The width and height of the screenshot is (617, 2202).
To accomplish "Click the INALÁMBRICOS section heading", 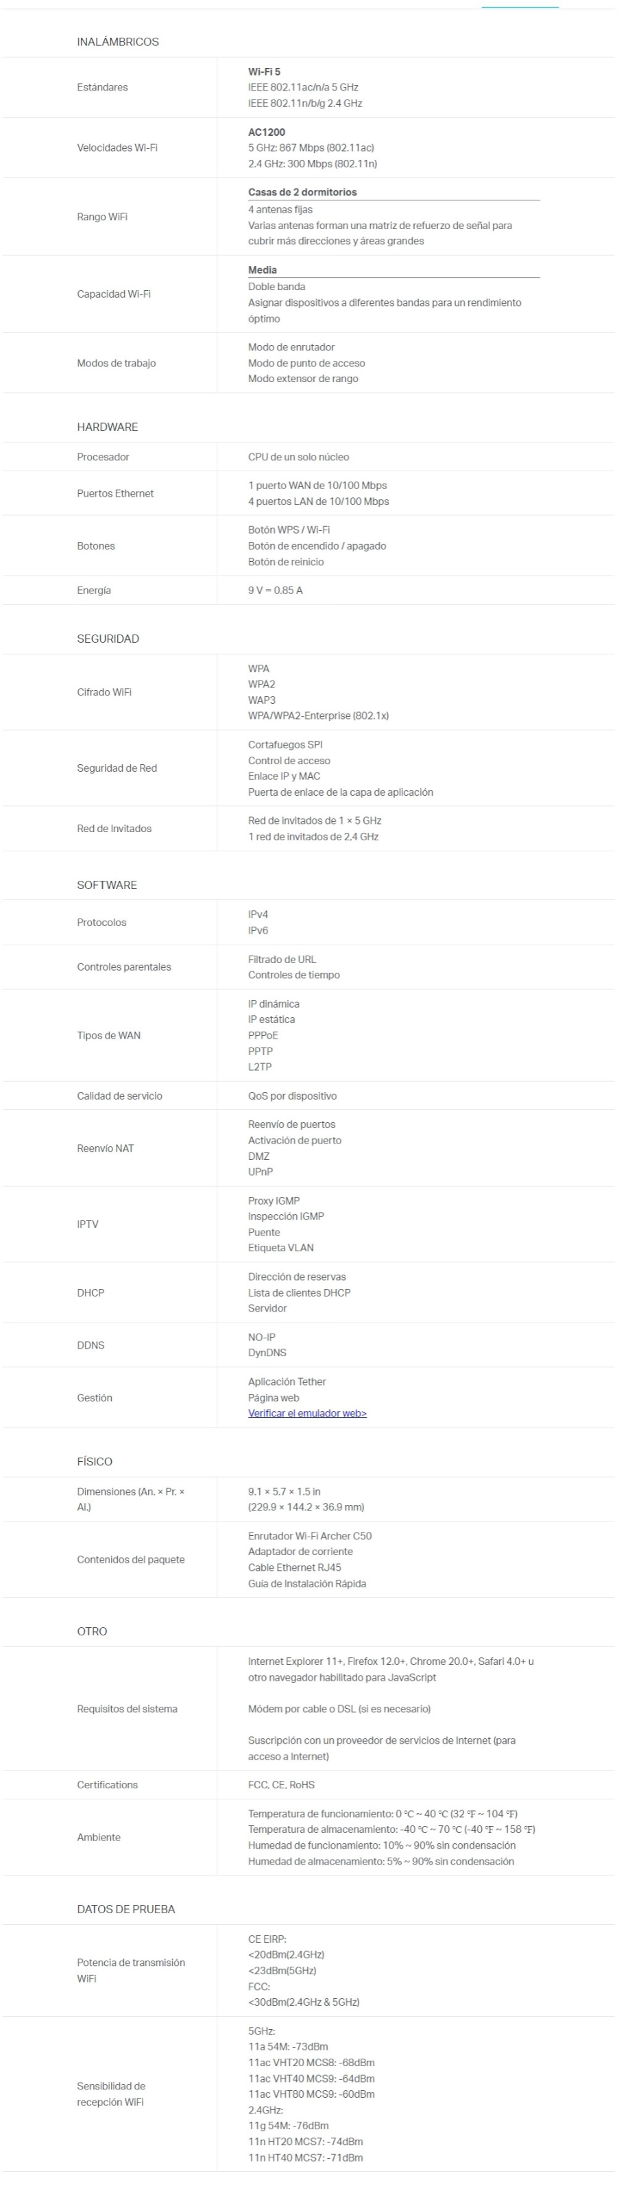I will (x=117, y=42).
